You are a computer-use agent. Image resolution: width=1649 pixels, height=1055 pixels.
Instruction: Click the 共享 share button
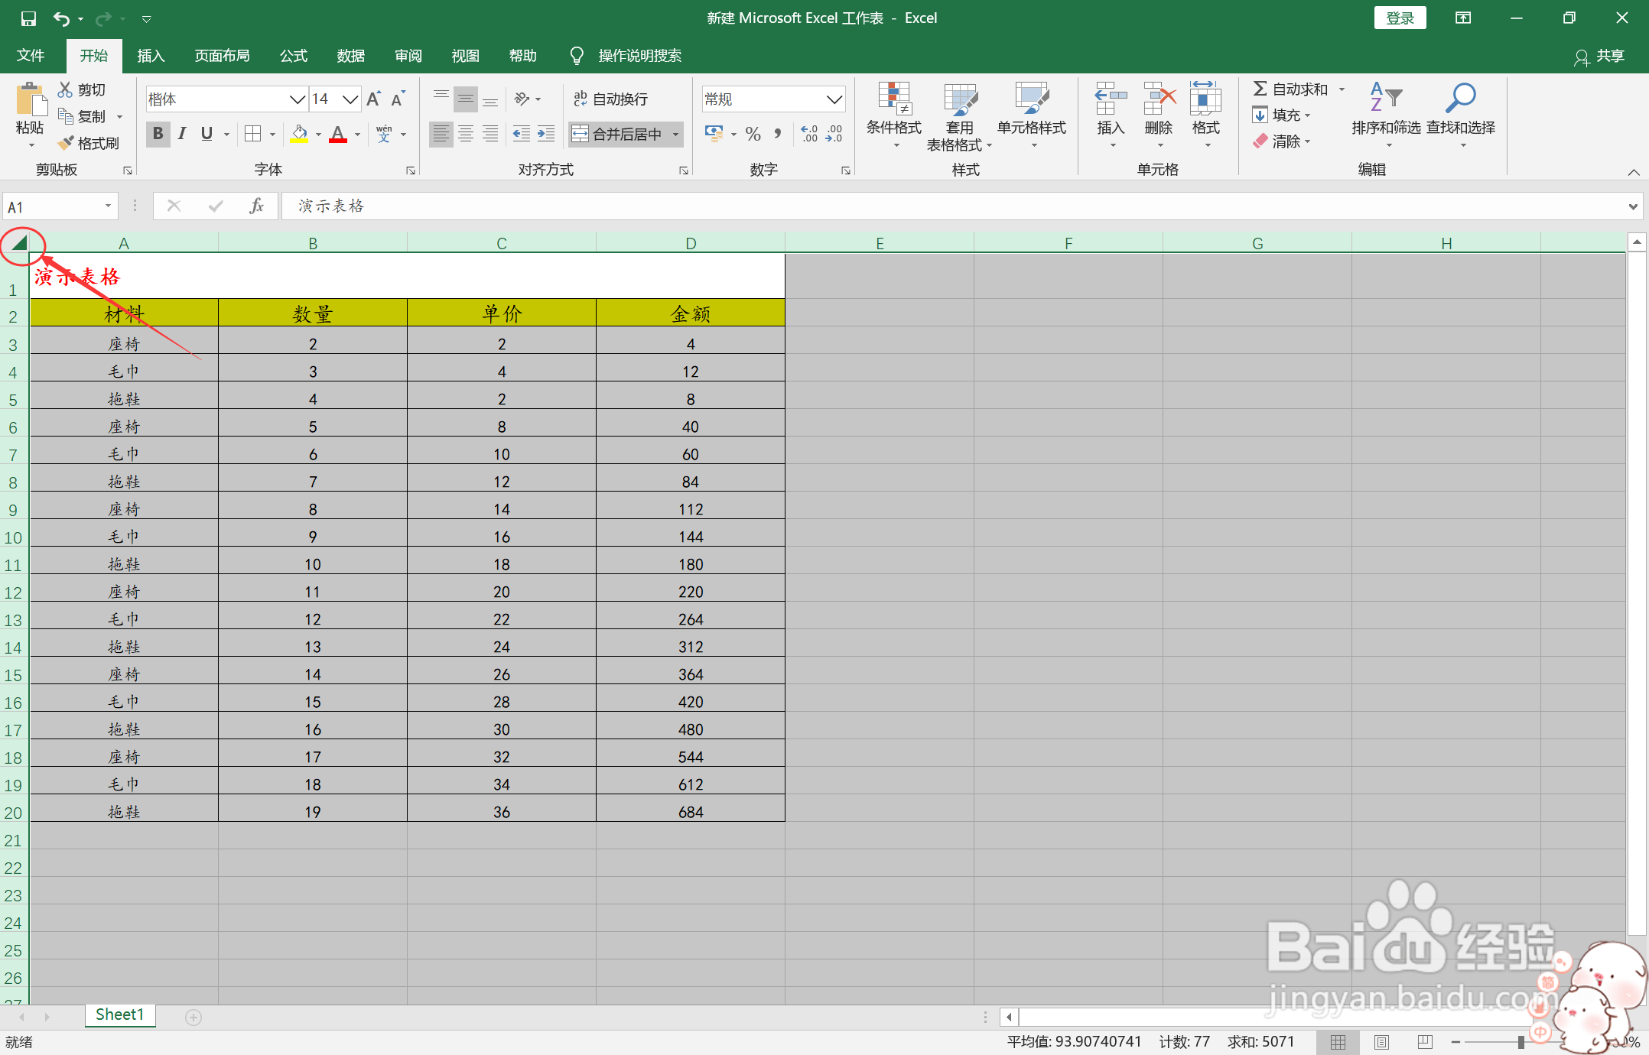(1599, 56)
